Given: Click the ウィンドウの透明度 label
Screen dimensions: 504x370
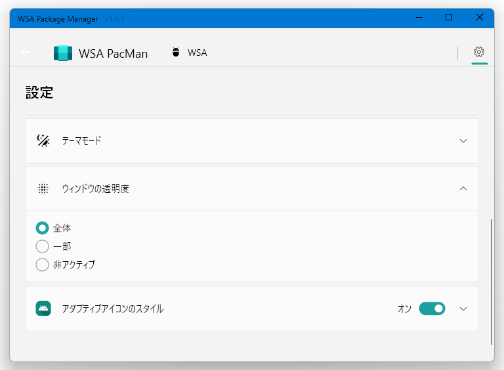Looking at the screenshot, I should [x=95, y=188].
